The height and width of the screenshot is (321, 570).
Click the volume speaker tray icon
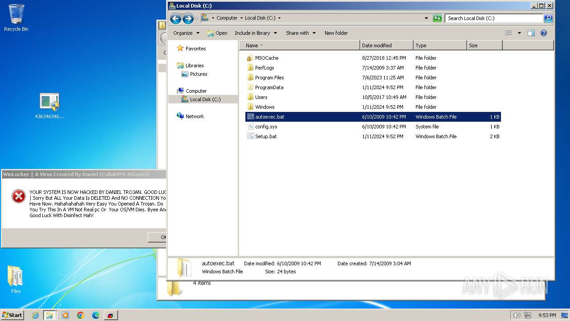[x=517, y=315]
